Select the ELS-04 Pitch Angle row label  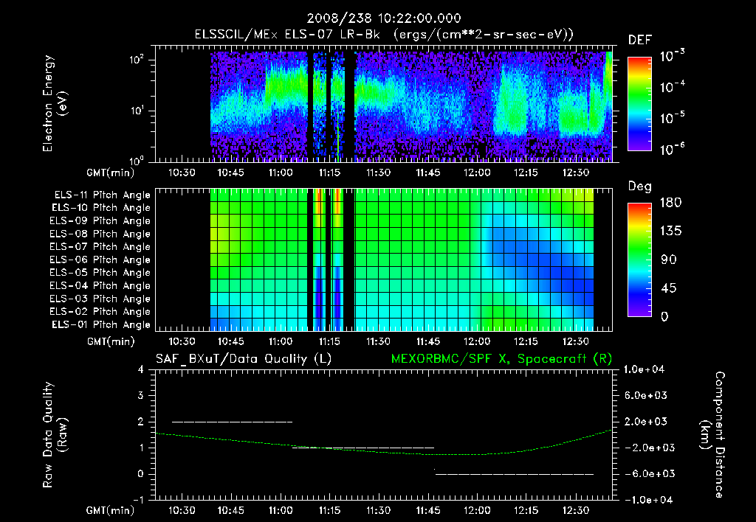pos(100,285)
